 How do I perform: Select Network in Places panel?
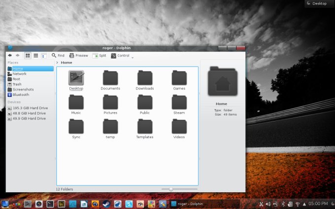click(x=19, y=74)
